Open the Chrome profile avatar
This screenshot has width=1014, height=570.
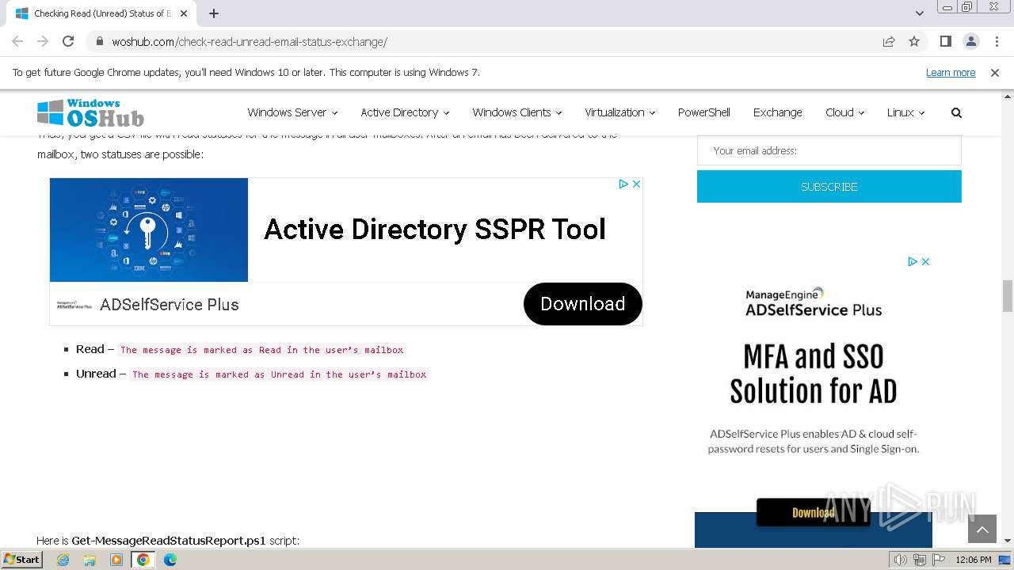point(970,41)
